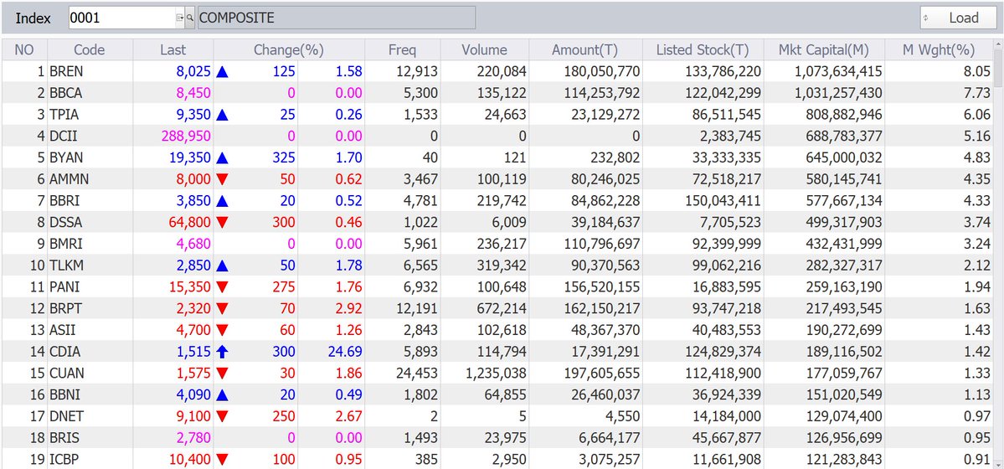
Task: Sort by the Listed Stock(T) column header
Action: coord(703,50)
